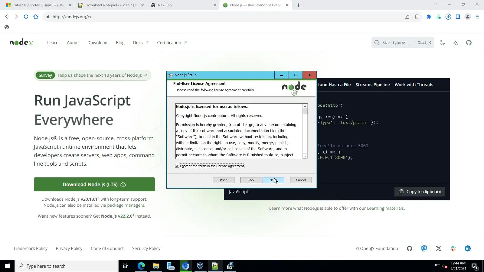Viewport: 484px width, 272px height.
Task: Uncheck the accept License Agreement terms checkbox
Action: click(x=177, y=166)
